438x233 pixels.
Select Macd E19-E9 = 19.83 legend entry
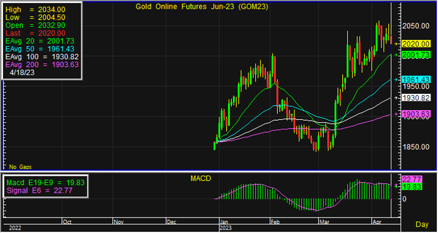point(45,183)
